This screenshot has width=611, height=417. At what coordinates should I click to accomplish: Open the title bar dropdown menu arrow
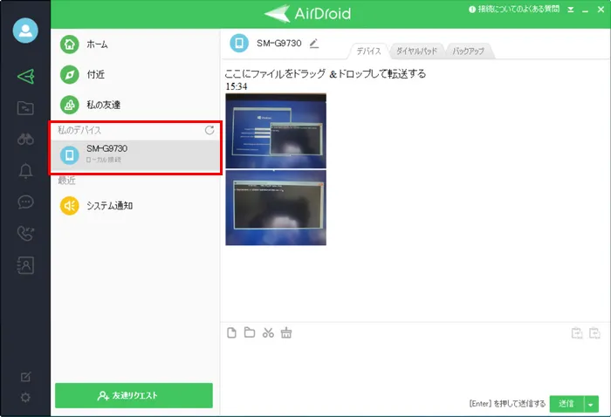coord(571,10)
